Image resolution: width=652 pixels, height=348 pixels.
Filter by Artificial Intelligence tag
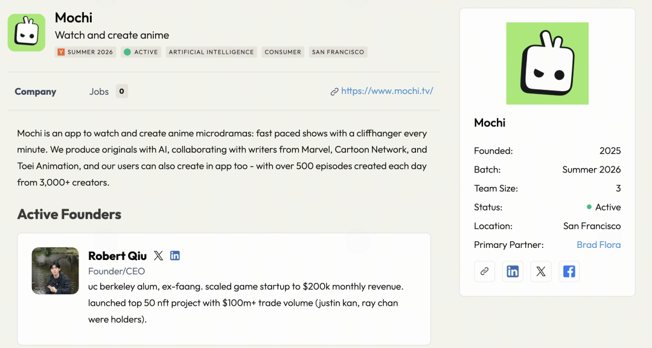211,52
